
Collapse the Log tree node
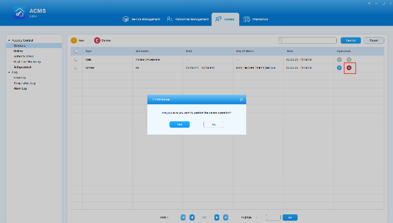9,72
